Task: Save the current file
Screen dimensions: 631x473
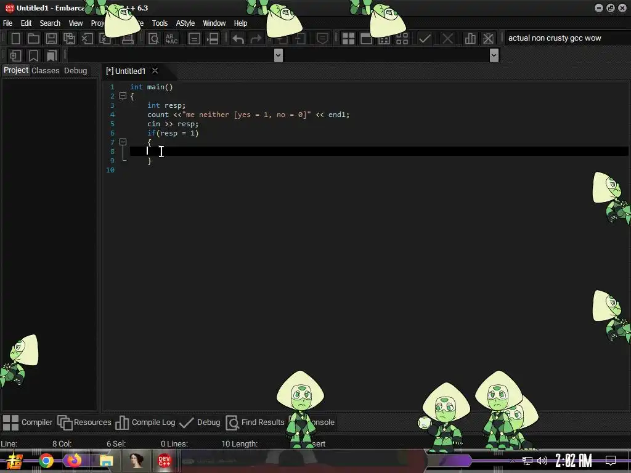Action: [51, 39]
